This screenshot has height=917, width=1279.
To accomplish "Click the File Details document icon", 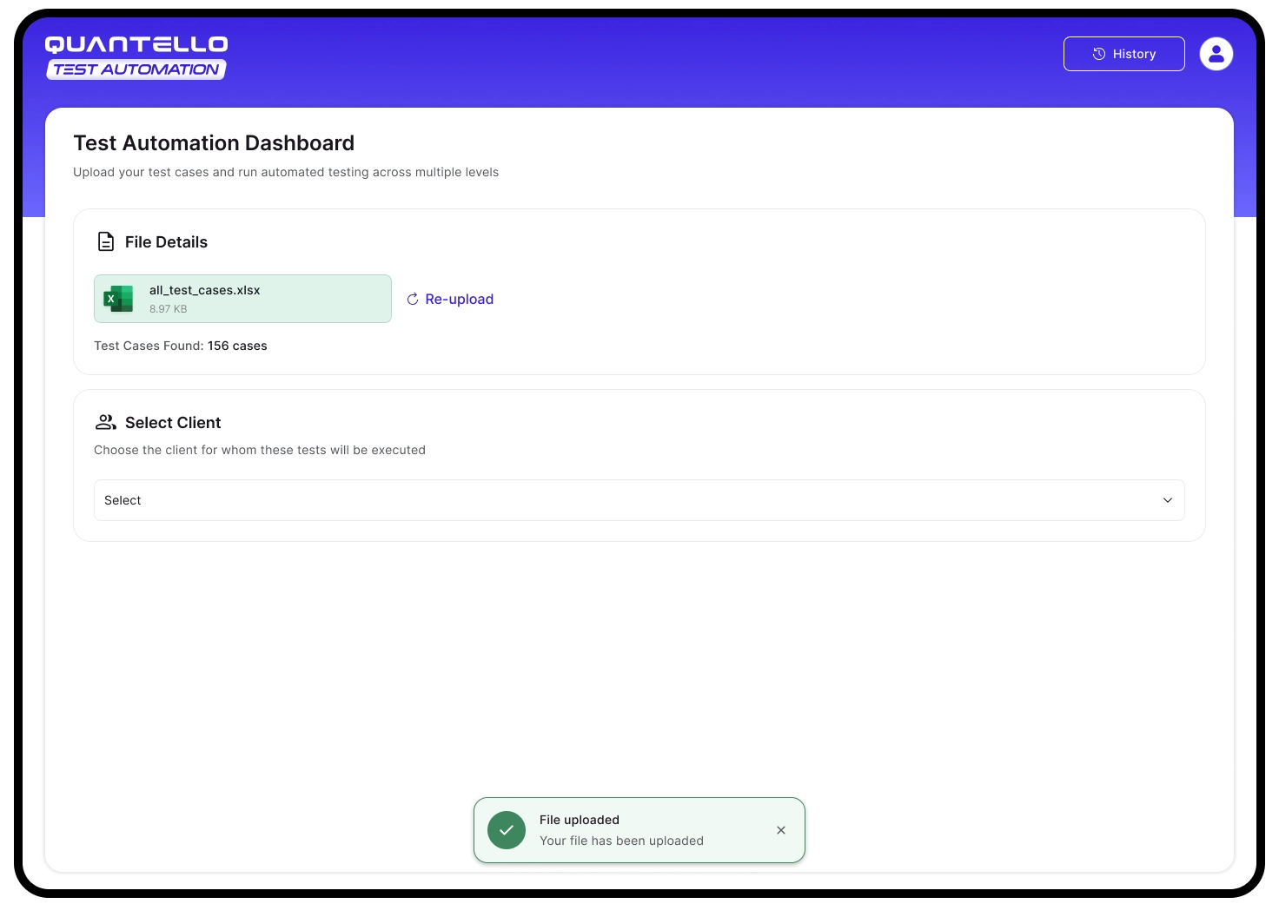I will pos(106,241).
